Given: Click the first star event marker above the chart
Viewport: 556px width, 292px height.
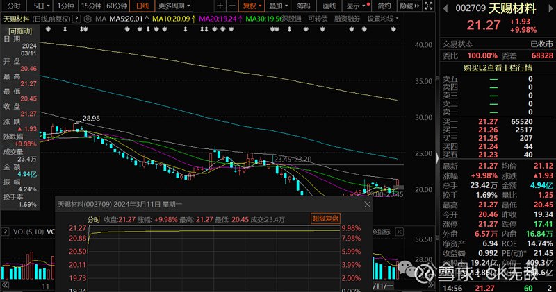Looking at the screenshot, I should [48, 29].
